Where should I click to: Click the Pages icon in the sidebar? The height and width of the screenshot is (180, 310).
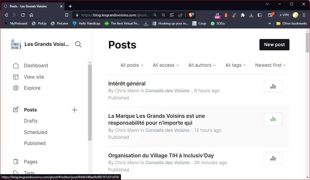click(16, 162)
